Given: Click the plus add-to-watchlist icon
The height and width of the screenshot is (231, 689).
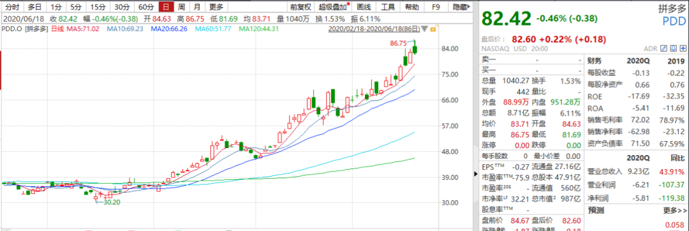Looking at the screenshot, I should click(x=683, y=48).
